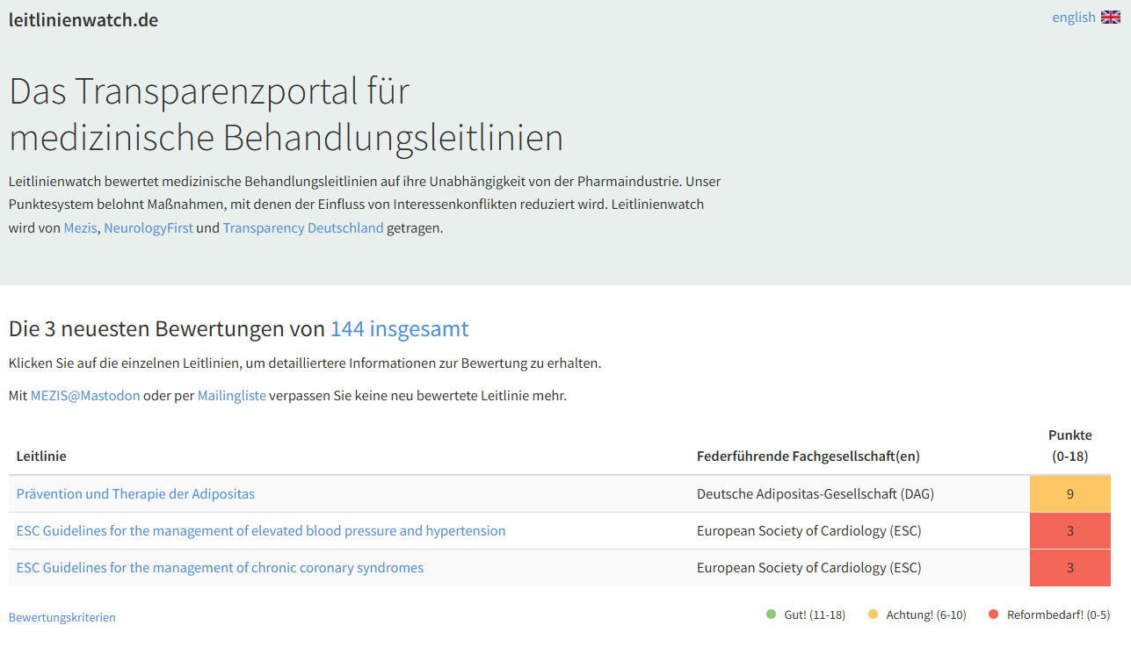The image size is (1131, 654).
Task: Click the red score cell in coronary syndromes row
Action: pos(1070,568)
